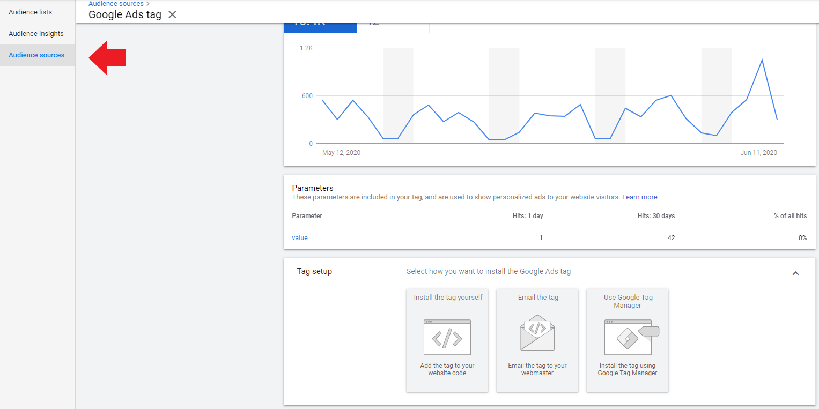819x409 pixels.
Task: Open Audience lists in the sidebar
Action: pyautogui.click(x=31, y=12)
